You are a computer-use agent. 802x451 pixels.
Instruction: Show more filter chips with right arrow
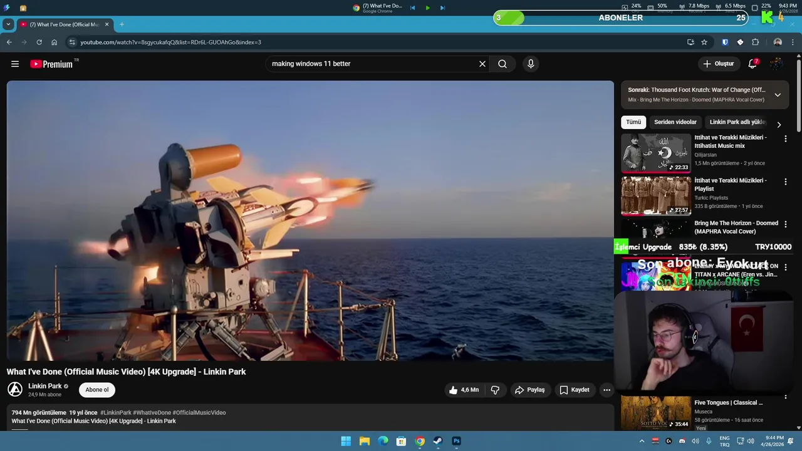(x=779, y=125)
